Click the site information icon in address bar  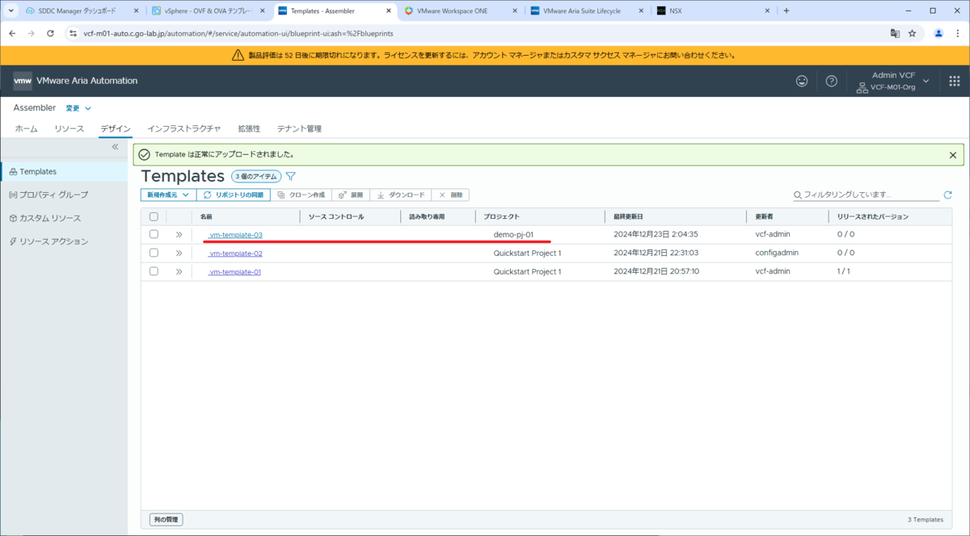[x=72, y=33]
